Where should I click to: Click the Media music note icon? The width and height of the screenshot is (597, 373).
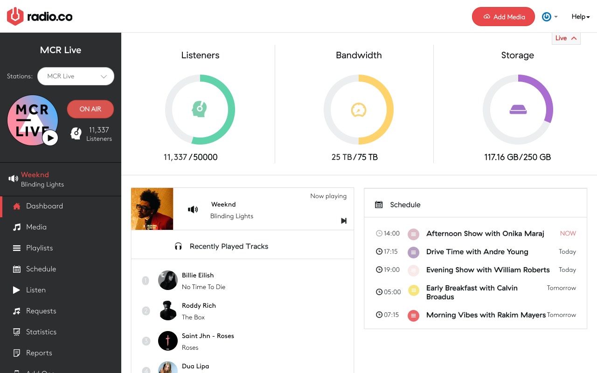17,227
